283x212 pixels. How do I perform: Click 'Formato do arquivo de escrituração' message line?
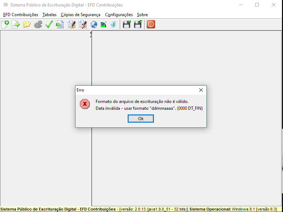point(142,102)
